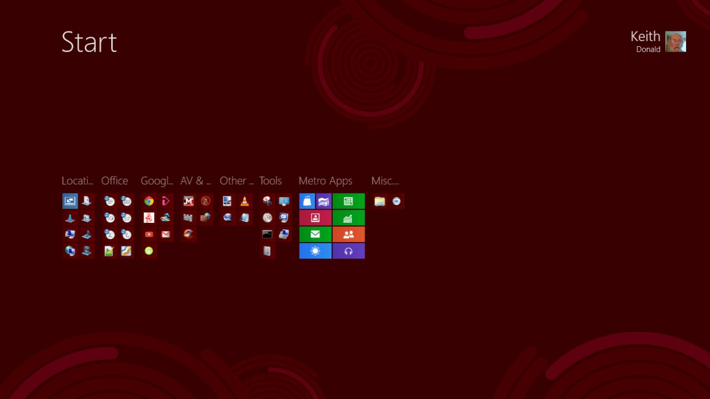Screen dimensions: 710x399
Task: Open the Calendar tile
Action: click(349, 201)
